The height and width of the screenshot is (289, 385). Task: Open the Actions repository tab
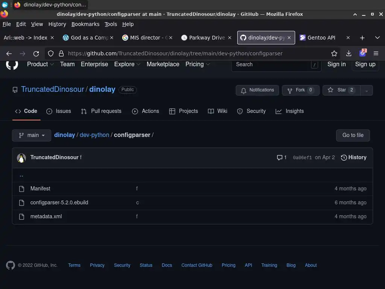pos(146,111)
